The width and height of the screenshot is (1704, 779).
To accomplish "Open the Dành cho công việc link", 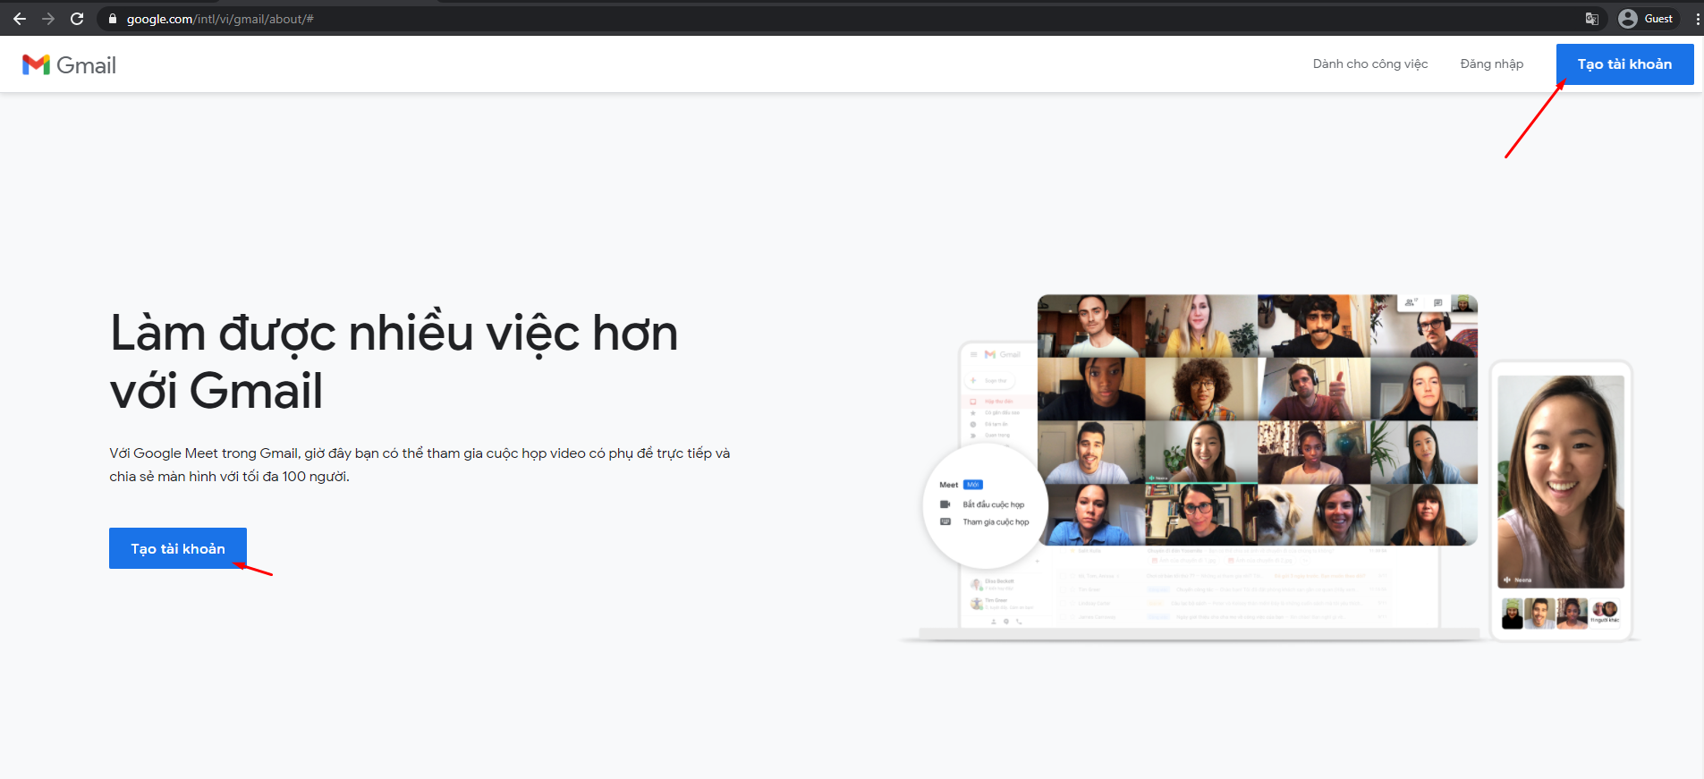I will point(1369,64).
